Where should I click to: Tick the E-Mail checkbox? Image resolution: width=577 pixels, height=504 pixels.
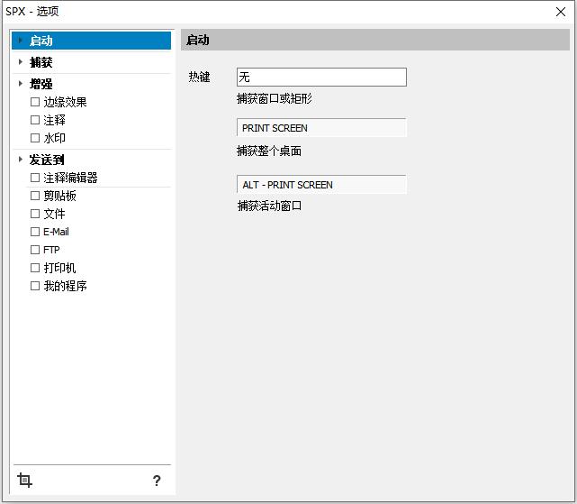coord(35,232)
